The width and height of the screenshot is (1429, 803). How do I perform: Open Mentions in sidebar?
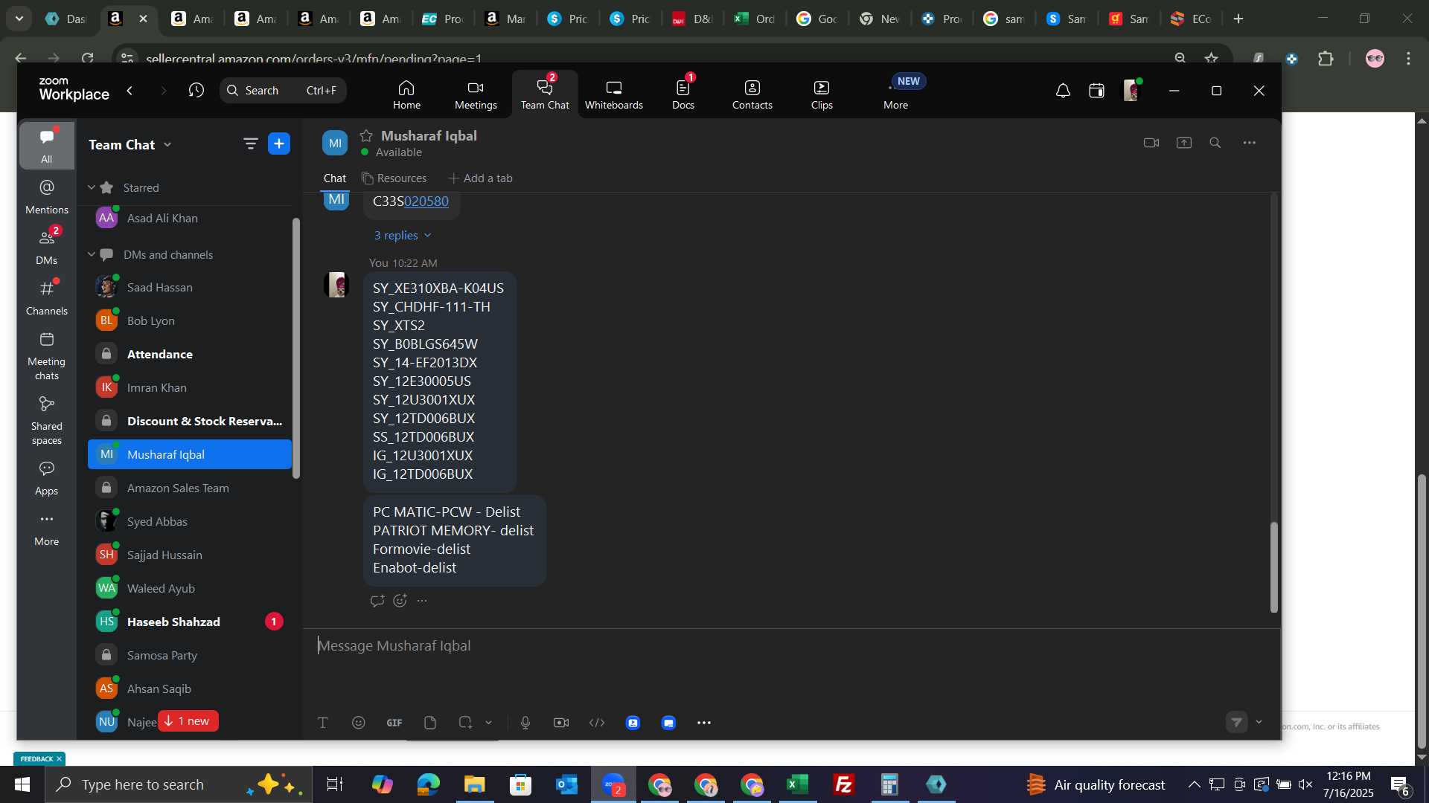pyautogui.click(x=46, y=197)
